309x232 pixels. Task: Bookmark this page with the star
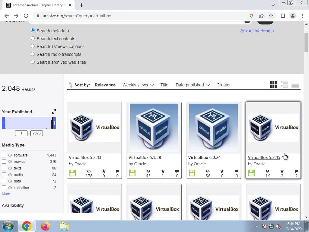point(271,16)
